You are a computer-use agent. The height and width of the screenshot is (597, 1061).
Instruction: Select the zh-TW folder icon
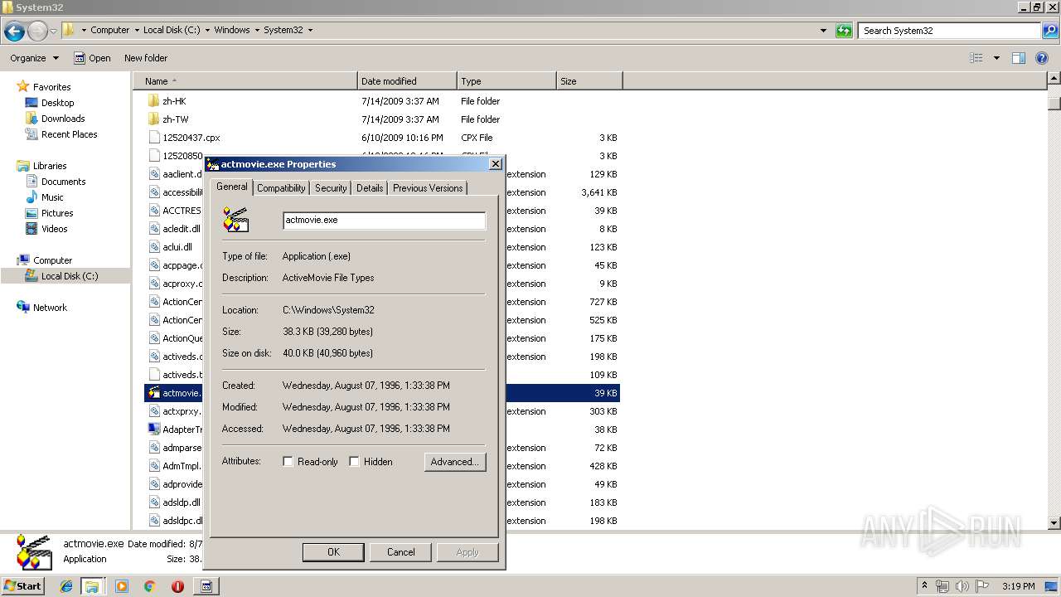154,119
